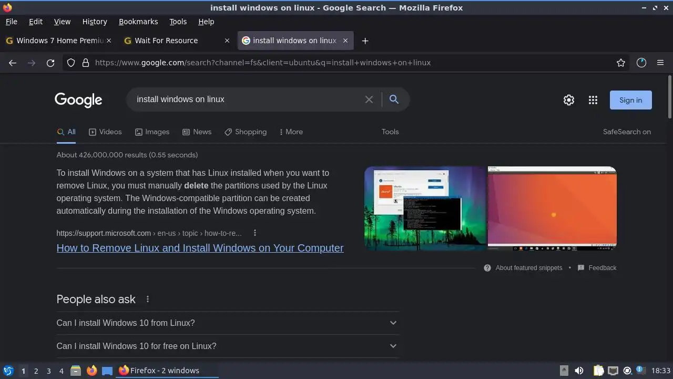
Task: Open the Help menu
Action: 206,22
